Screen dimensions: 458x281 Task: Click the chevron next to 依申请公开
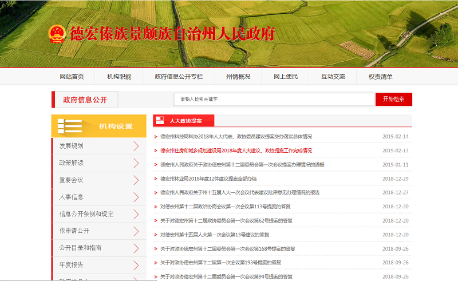[136, 231]
